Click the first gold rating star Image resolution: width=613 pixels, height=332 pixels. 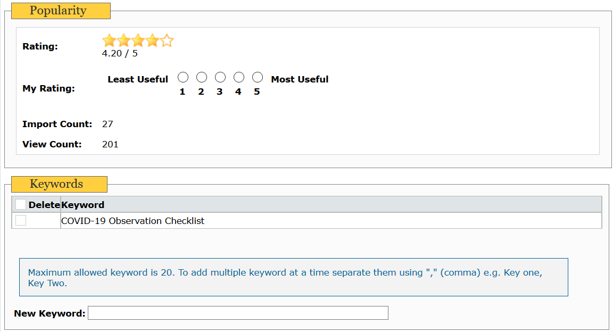click(x=109, y=40)
